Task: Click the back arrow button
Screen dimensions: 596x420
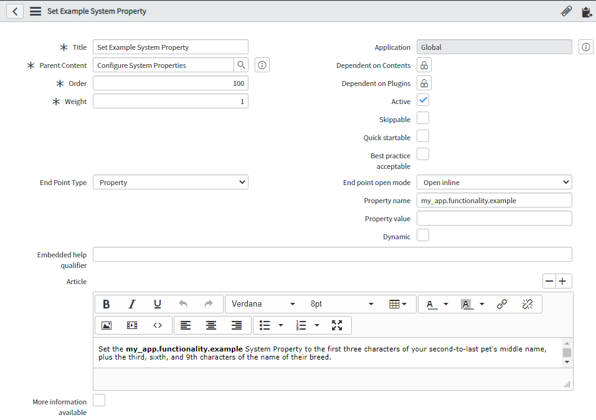Action: pos(15,11)
